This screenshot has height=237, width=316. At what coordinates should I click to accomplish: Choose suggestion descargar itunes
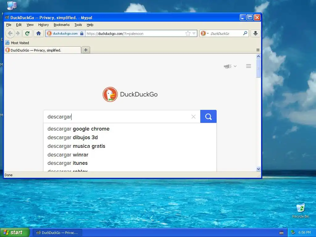pos(130,163)
